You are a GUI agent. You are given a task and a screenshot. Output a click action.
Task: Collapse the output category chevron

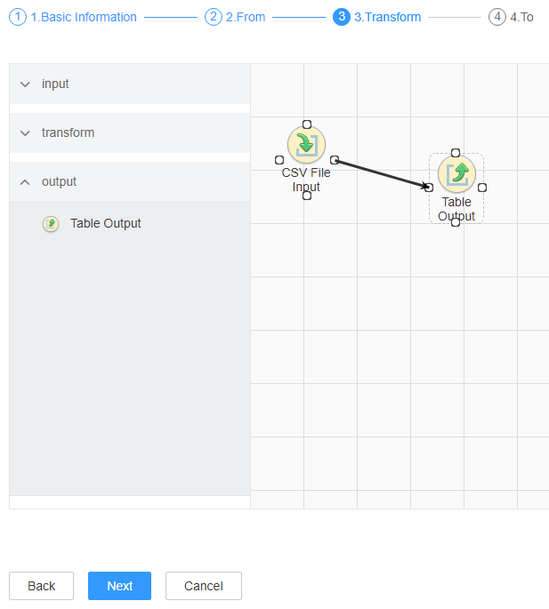pyautogui.click(x=25, y=182)
